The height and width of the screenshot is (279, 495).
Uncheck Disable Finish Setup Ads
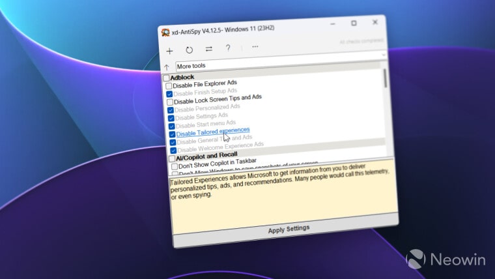point(169,94)
